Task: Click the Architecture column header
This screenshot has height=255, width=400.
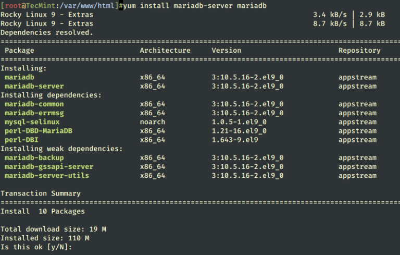Action: point(165,51)
